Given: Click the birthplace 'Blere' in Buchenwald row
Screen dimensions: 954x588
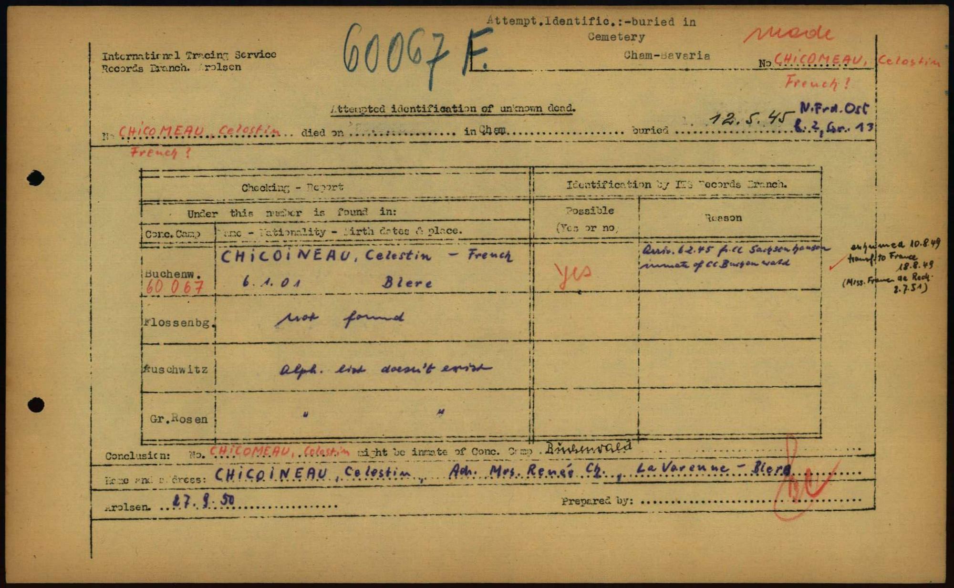Looking at the screenshot, I should pyautogui.click(x=406, y=282).
